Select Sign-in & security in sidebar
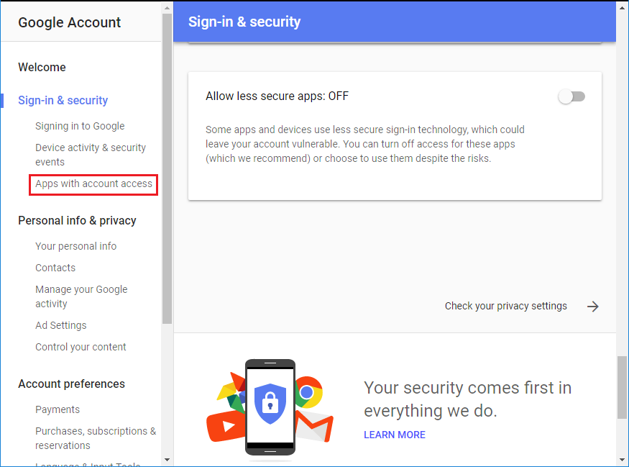The image size is (629, 467). pos(63,101)
